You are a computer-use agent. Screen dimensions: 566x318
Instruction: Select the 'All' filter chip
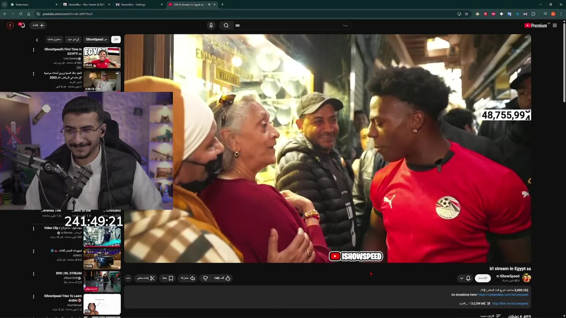(116, 39)
